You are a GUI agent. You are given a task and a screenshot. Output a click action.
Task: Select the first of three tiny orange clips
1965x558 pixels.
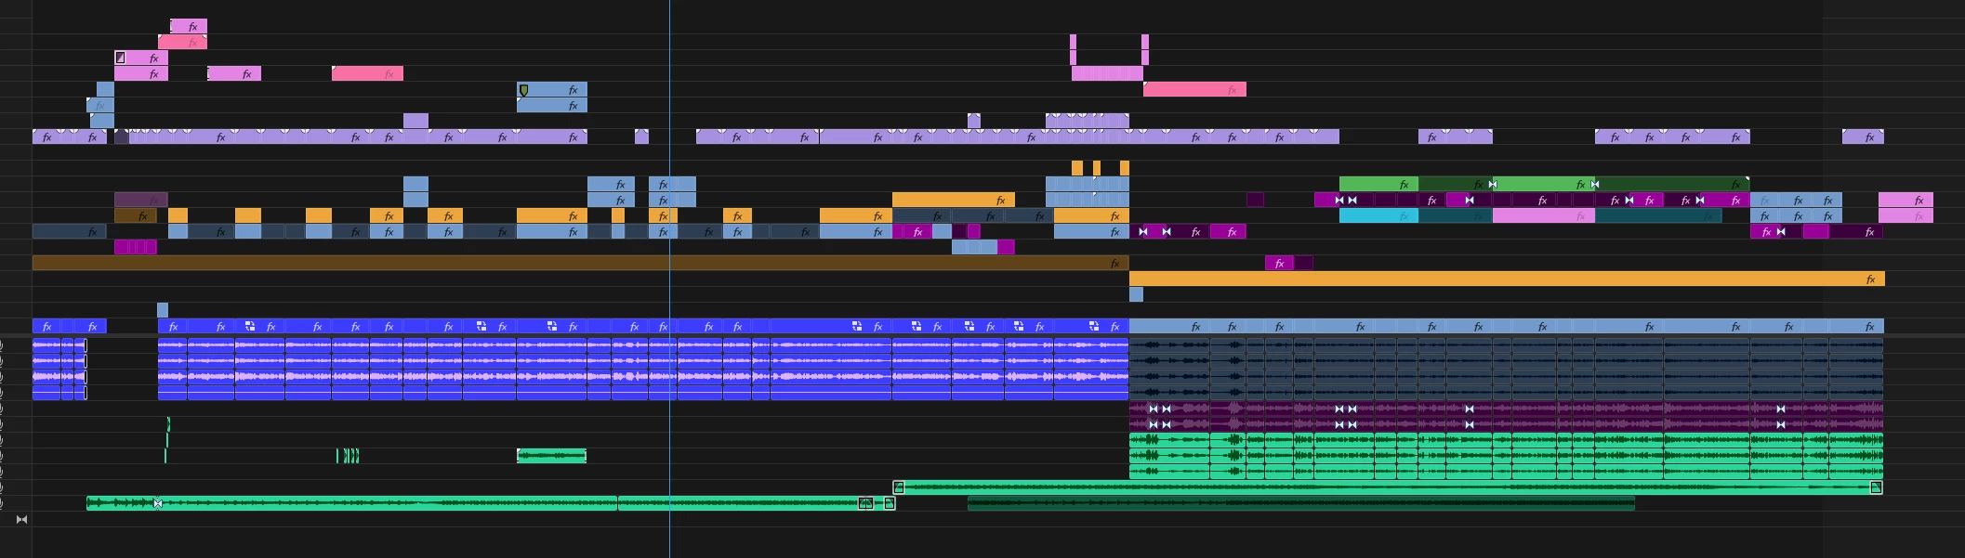(1077, 168)
